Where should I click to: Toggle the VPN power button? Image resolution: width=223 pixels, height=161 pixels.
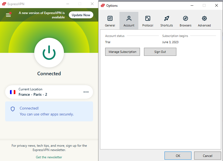pos(49,53)
